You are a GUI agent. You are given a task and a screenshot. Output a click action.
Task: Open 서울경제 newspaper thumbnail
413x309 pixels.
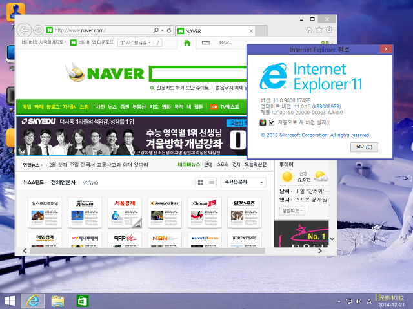125,212
